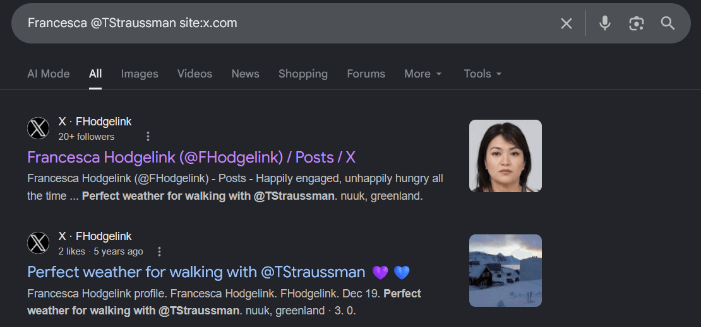
Task: Select the All results tab
Action: coord(95,74)
